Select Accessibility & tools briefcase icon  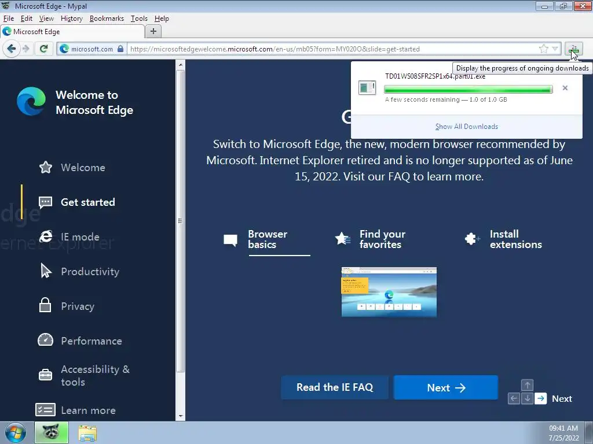(45, 375)
